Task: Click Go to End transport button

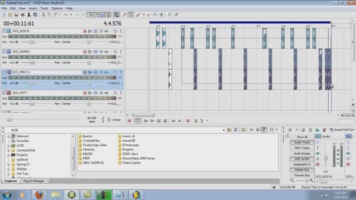Action: (x=180, y=121)
